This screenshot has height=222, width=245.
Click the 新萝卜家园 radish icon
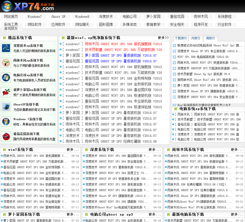click(x=6, y=92)
